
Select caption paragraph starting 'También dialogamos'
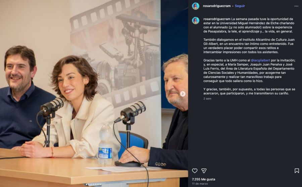pyautogui.click(x=249, y=46)
